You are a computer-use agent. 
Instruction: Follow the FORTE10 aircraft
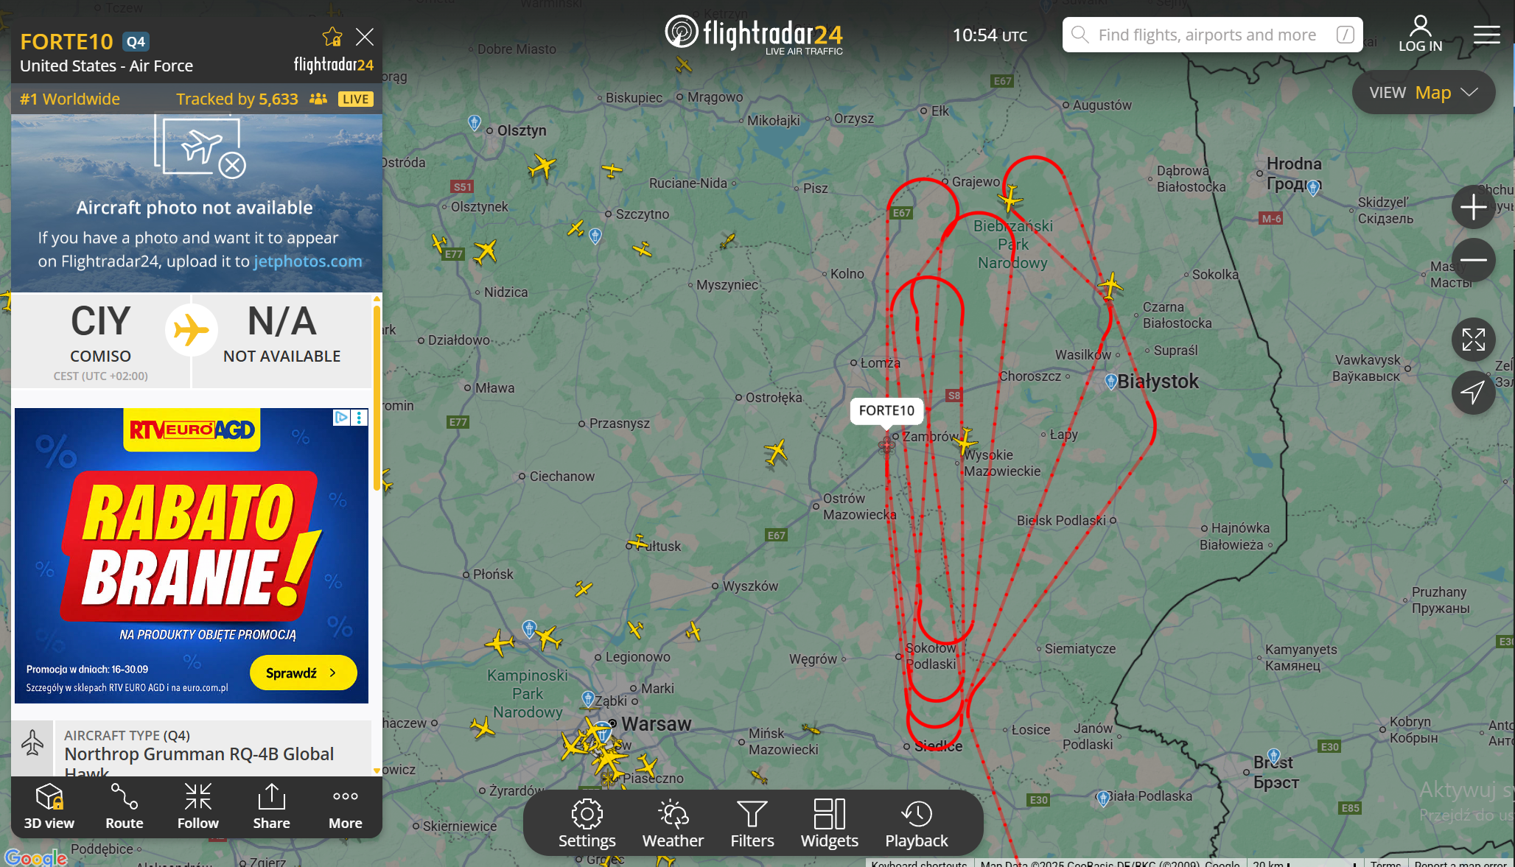[198, 807]
